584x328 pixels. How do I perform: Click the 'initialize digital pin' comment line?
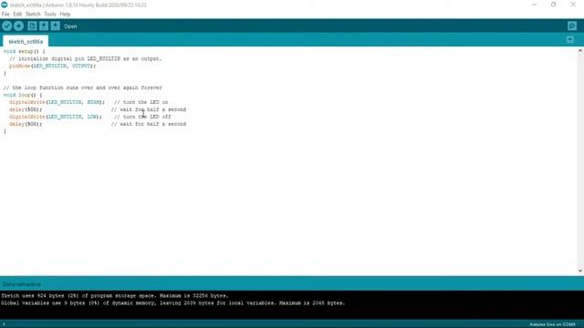[86, 58]
